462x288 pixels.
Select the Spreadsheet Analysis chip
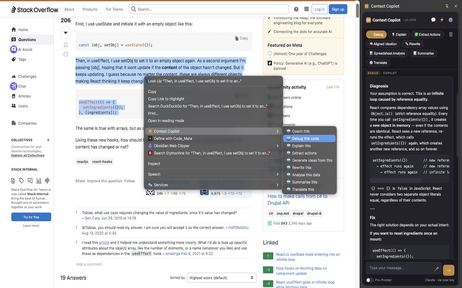[387, 53]
